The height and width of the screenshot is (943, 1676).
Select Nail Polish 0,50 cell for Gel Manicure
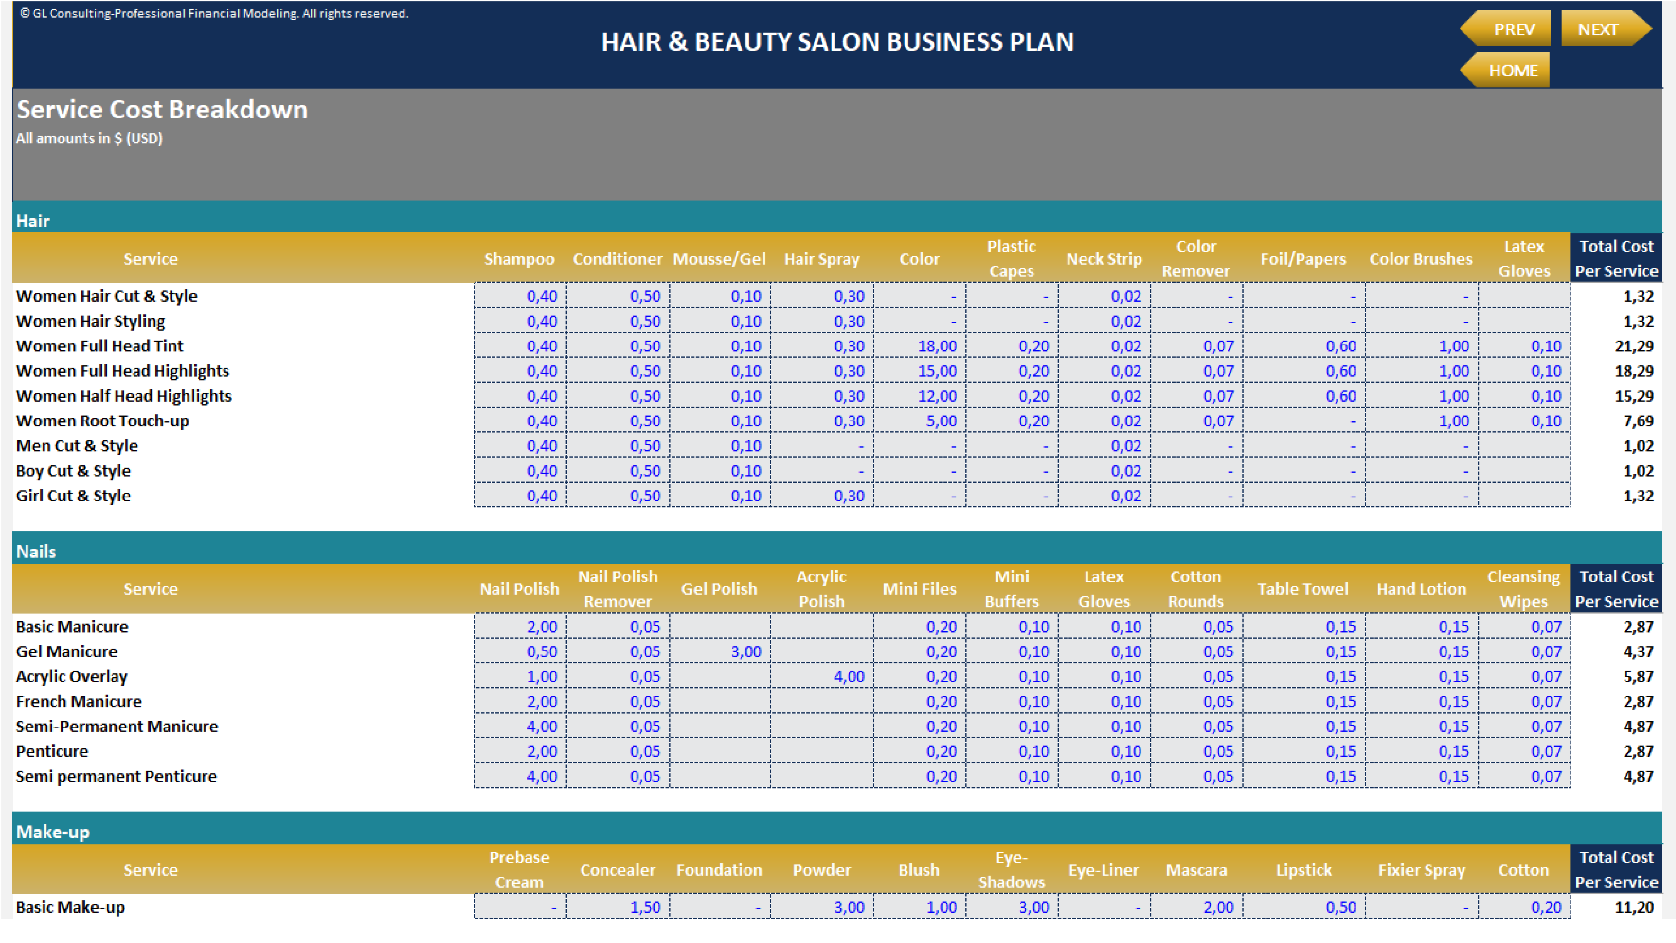[520, 651]
